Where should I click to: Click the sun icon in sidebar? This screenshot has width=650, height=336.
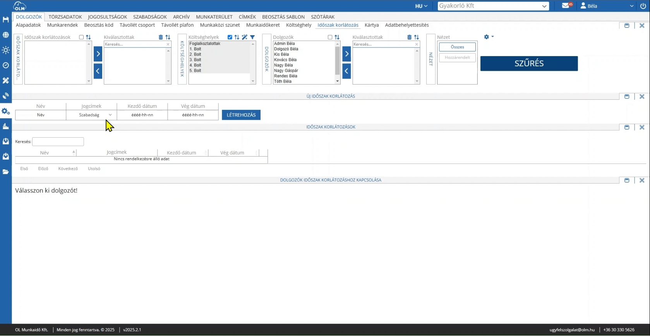[x=6, y=50]
